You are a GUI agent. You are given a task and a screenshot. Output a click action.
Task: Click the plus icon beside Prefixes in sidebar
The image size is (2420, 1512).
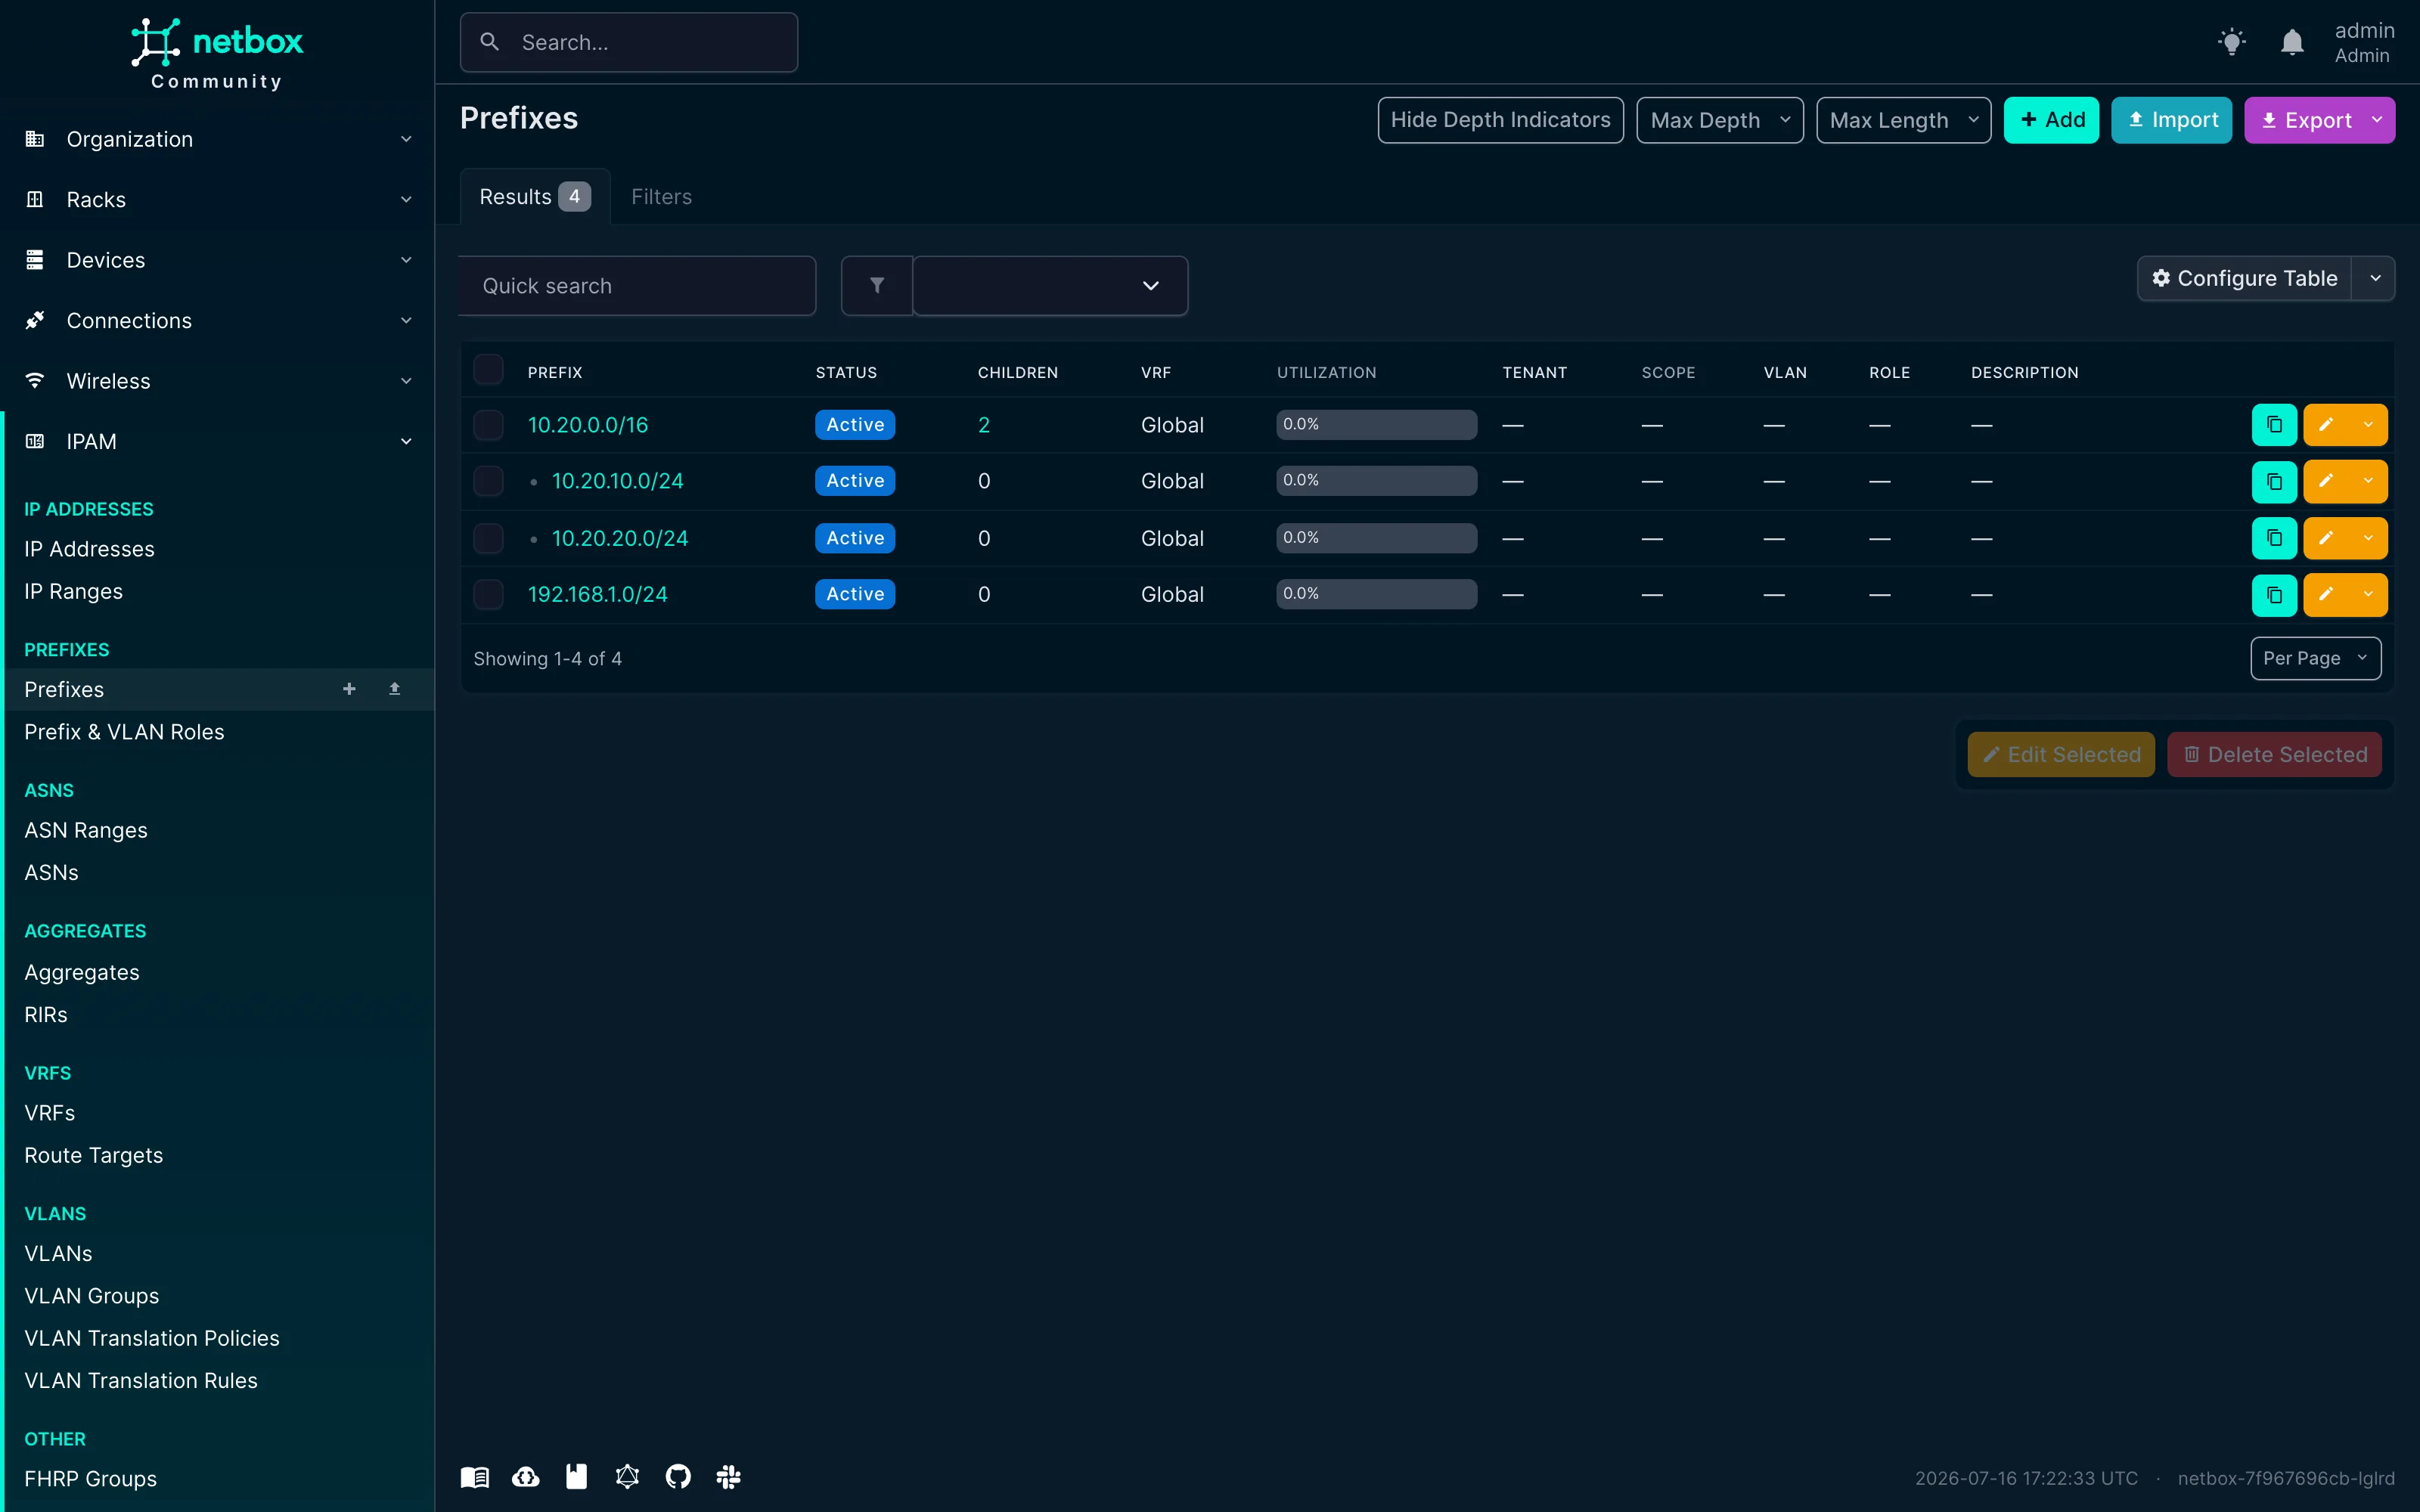click(x=349, y=689)
